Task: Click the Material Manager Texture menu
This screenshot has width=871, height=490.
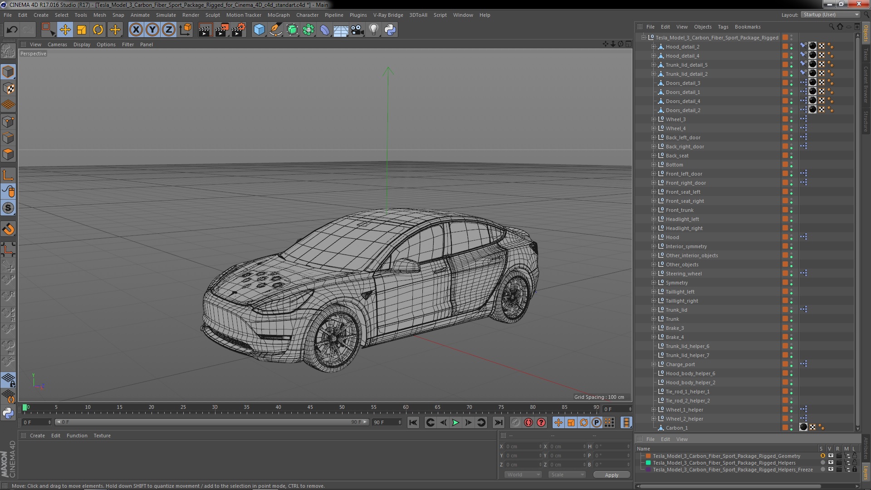Action: (x=102, y=436)
